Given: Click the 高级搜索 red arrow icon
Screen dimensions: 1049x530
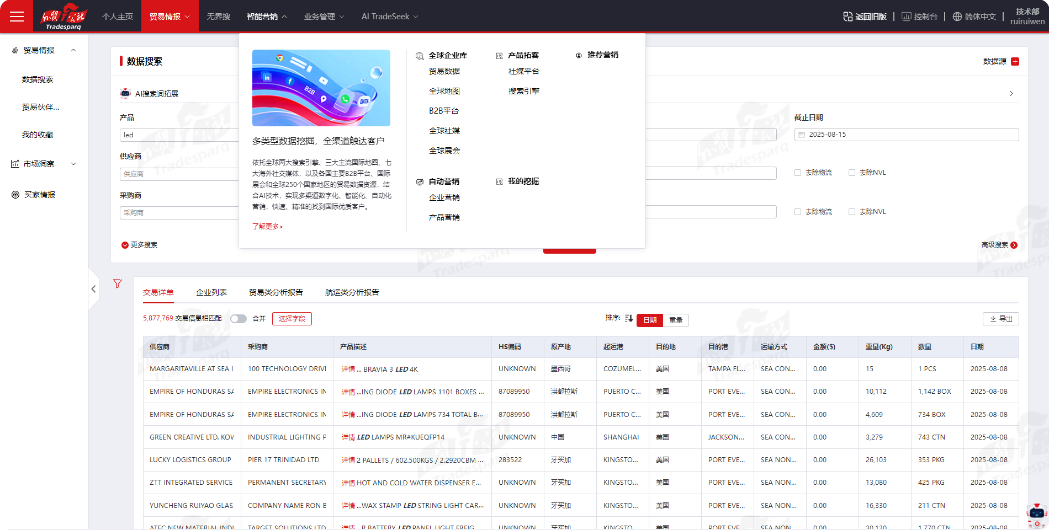Looking at the screenshot, I should [x=1014, y=245].
